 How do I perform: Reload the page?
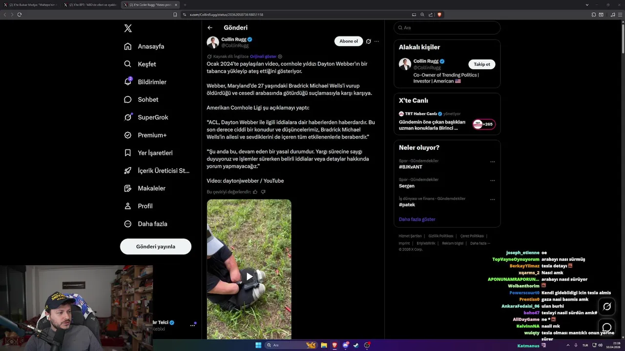tap(20, 15)
